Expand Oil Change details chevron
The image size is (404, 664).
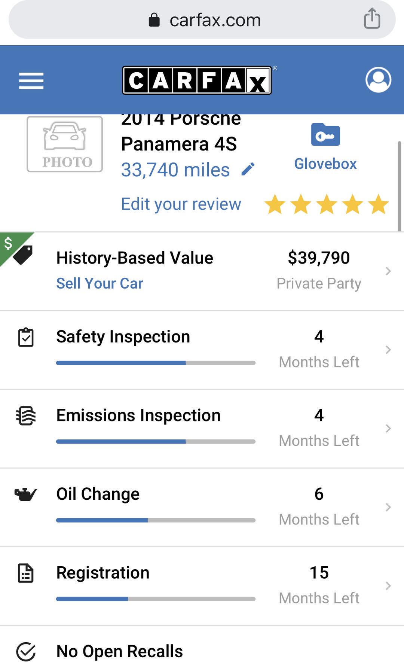[x=388, y=507]
